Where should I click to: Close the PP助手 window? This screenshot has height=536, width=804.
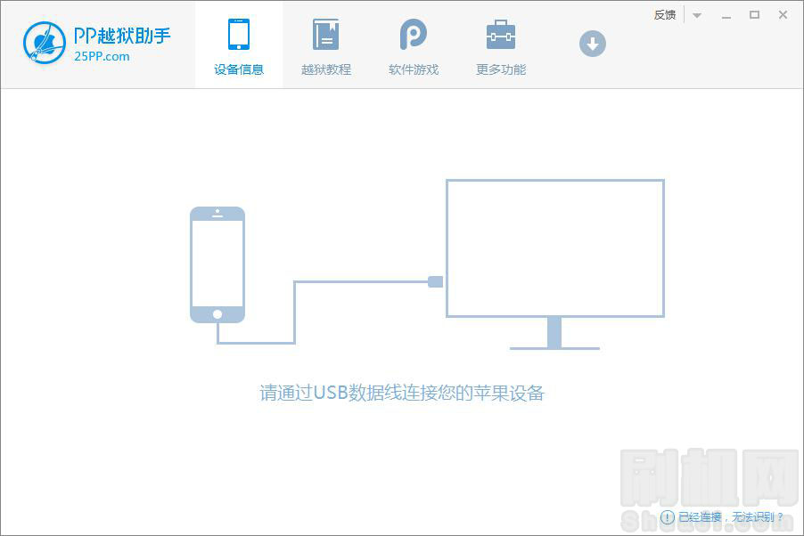coord(783,15)
